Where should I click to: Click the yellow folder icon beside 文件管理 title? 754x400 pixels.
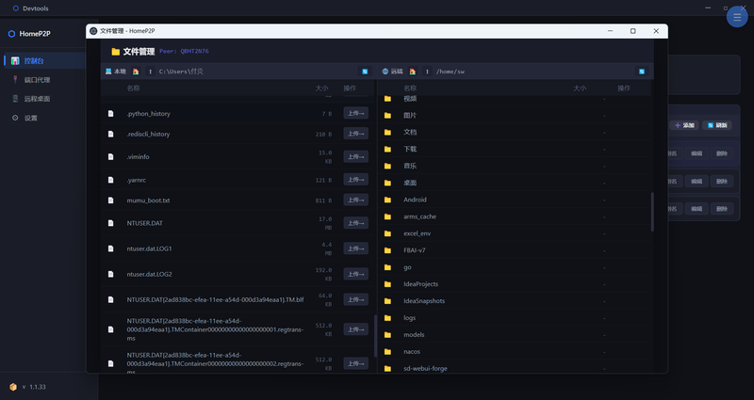coord(115,52)
